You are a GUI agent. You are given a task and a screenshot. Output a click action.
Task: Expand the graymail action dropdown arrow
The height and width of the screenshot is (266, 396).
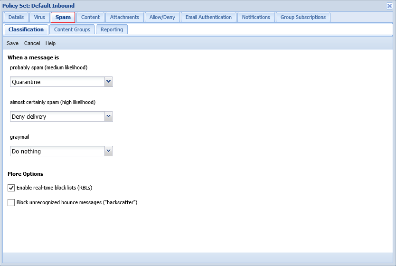[109, 151]
